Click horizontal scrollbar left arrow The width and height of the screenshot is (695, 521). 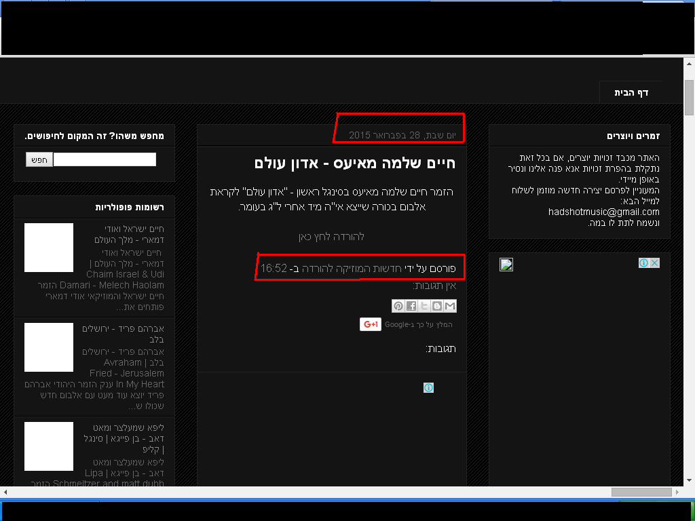(x=5, y=492)
